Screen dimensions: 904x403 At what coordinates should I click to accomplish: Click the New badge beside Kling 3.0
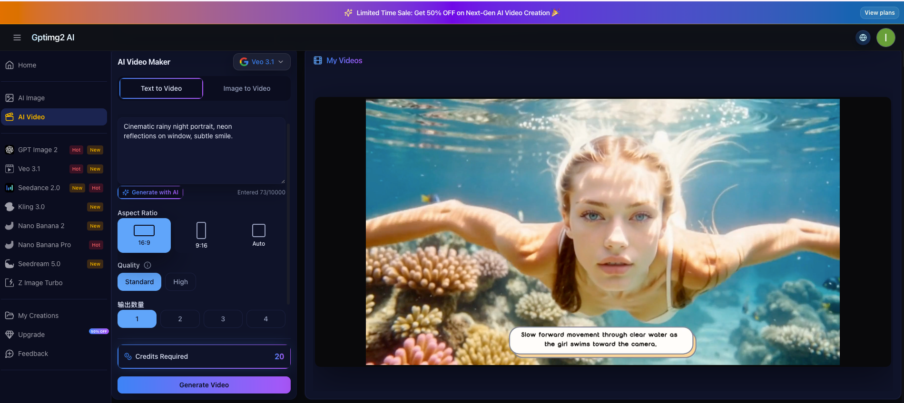point(95,207)
